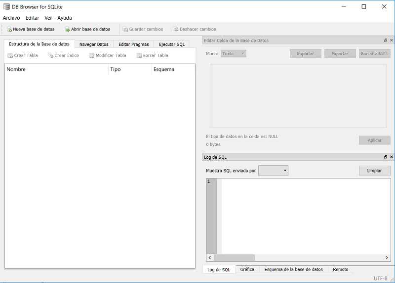Minimize the DB Browser window
The image size is (395, 283).
(344, 6)
